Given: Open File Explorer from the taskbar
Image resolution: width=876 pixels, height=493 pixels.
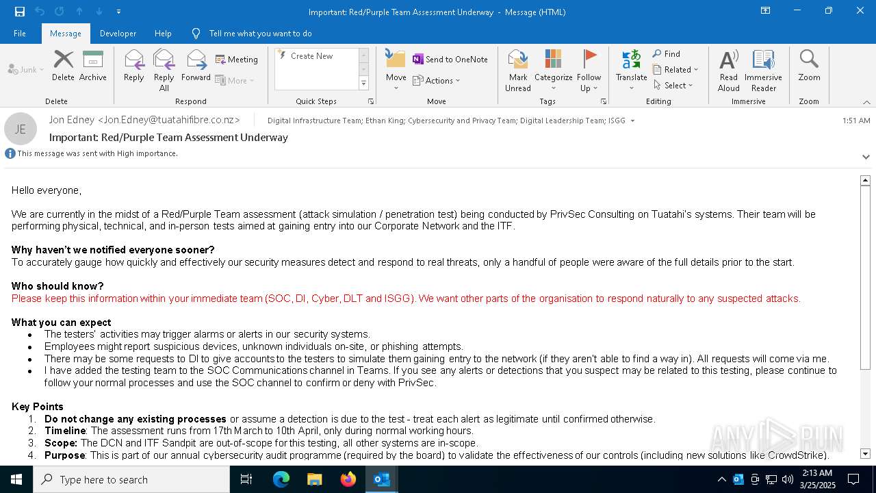Looking at the screenshot, I should pyautogui.click(x=315, y=479).
